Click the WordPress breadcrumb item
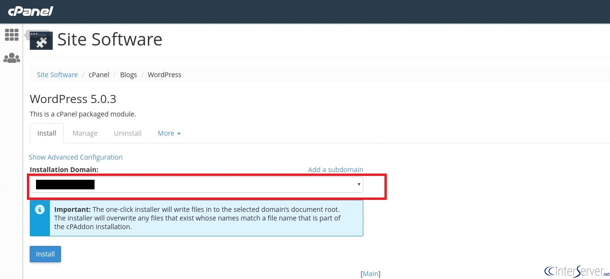Screen dimensions: 610x279 click(x=165, y=75)
